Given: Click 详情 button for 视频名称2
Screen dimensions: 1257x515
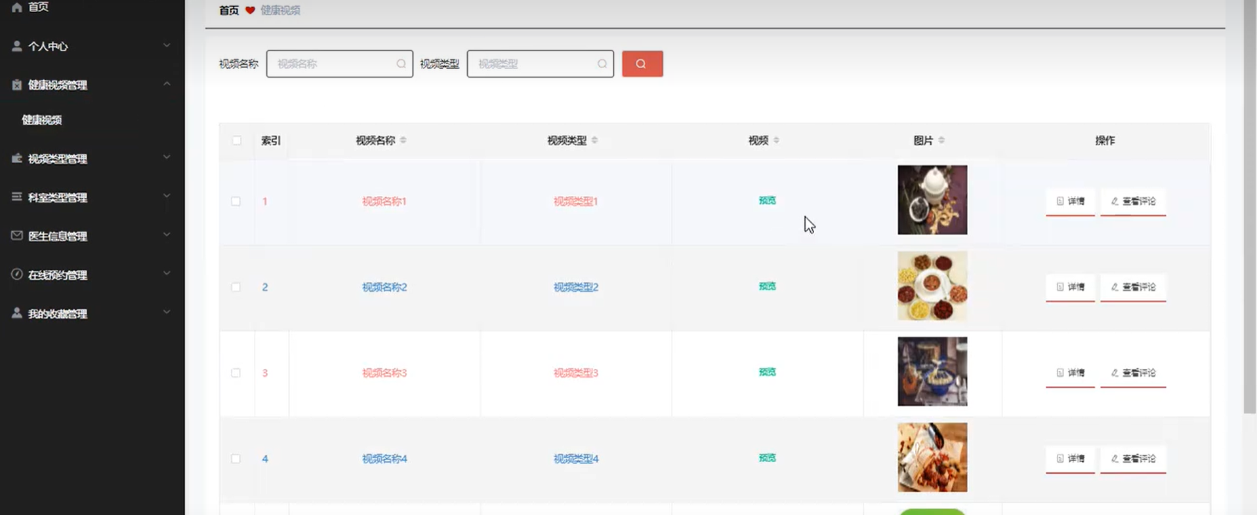Looking at the screenshot, I should point(1070,287).
